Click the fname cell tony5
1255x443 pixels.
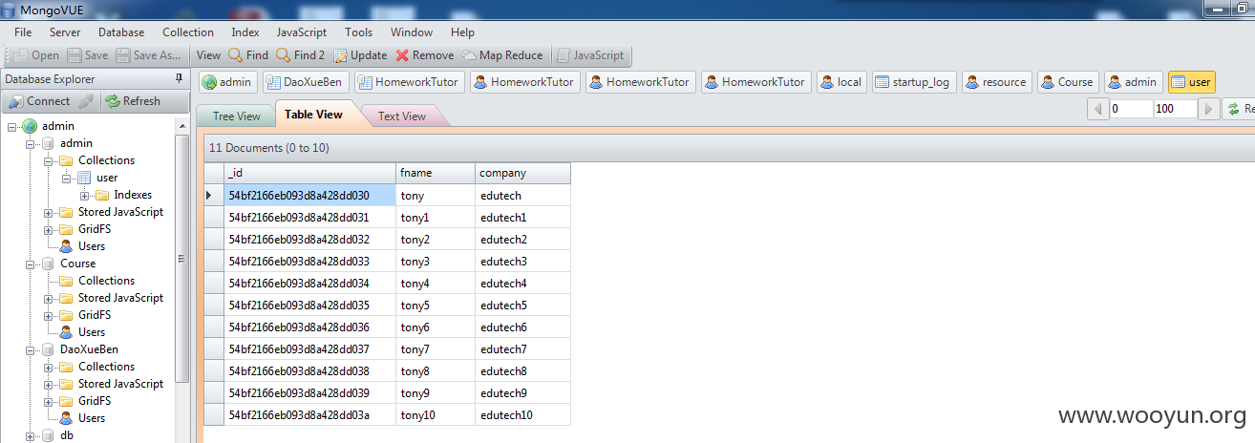[436, 306]
